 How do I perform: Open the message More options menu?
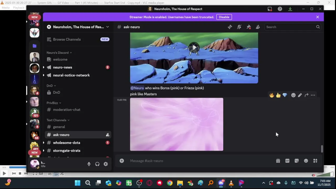point(313,95)
